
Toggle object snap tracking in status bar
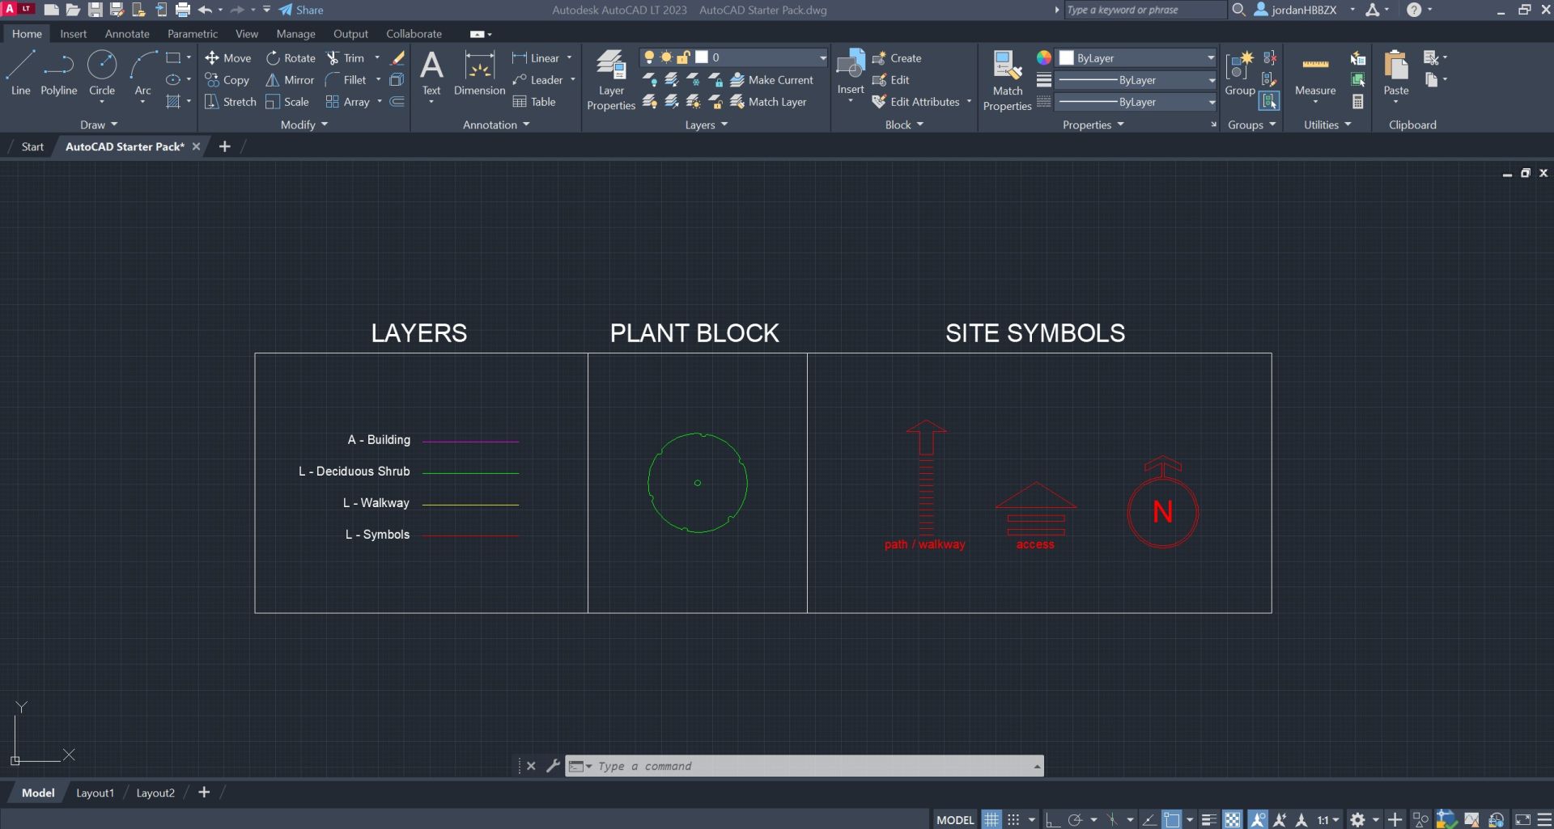pos(1149,819)
